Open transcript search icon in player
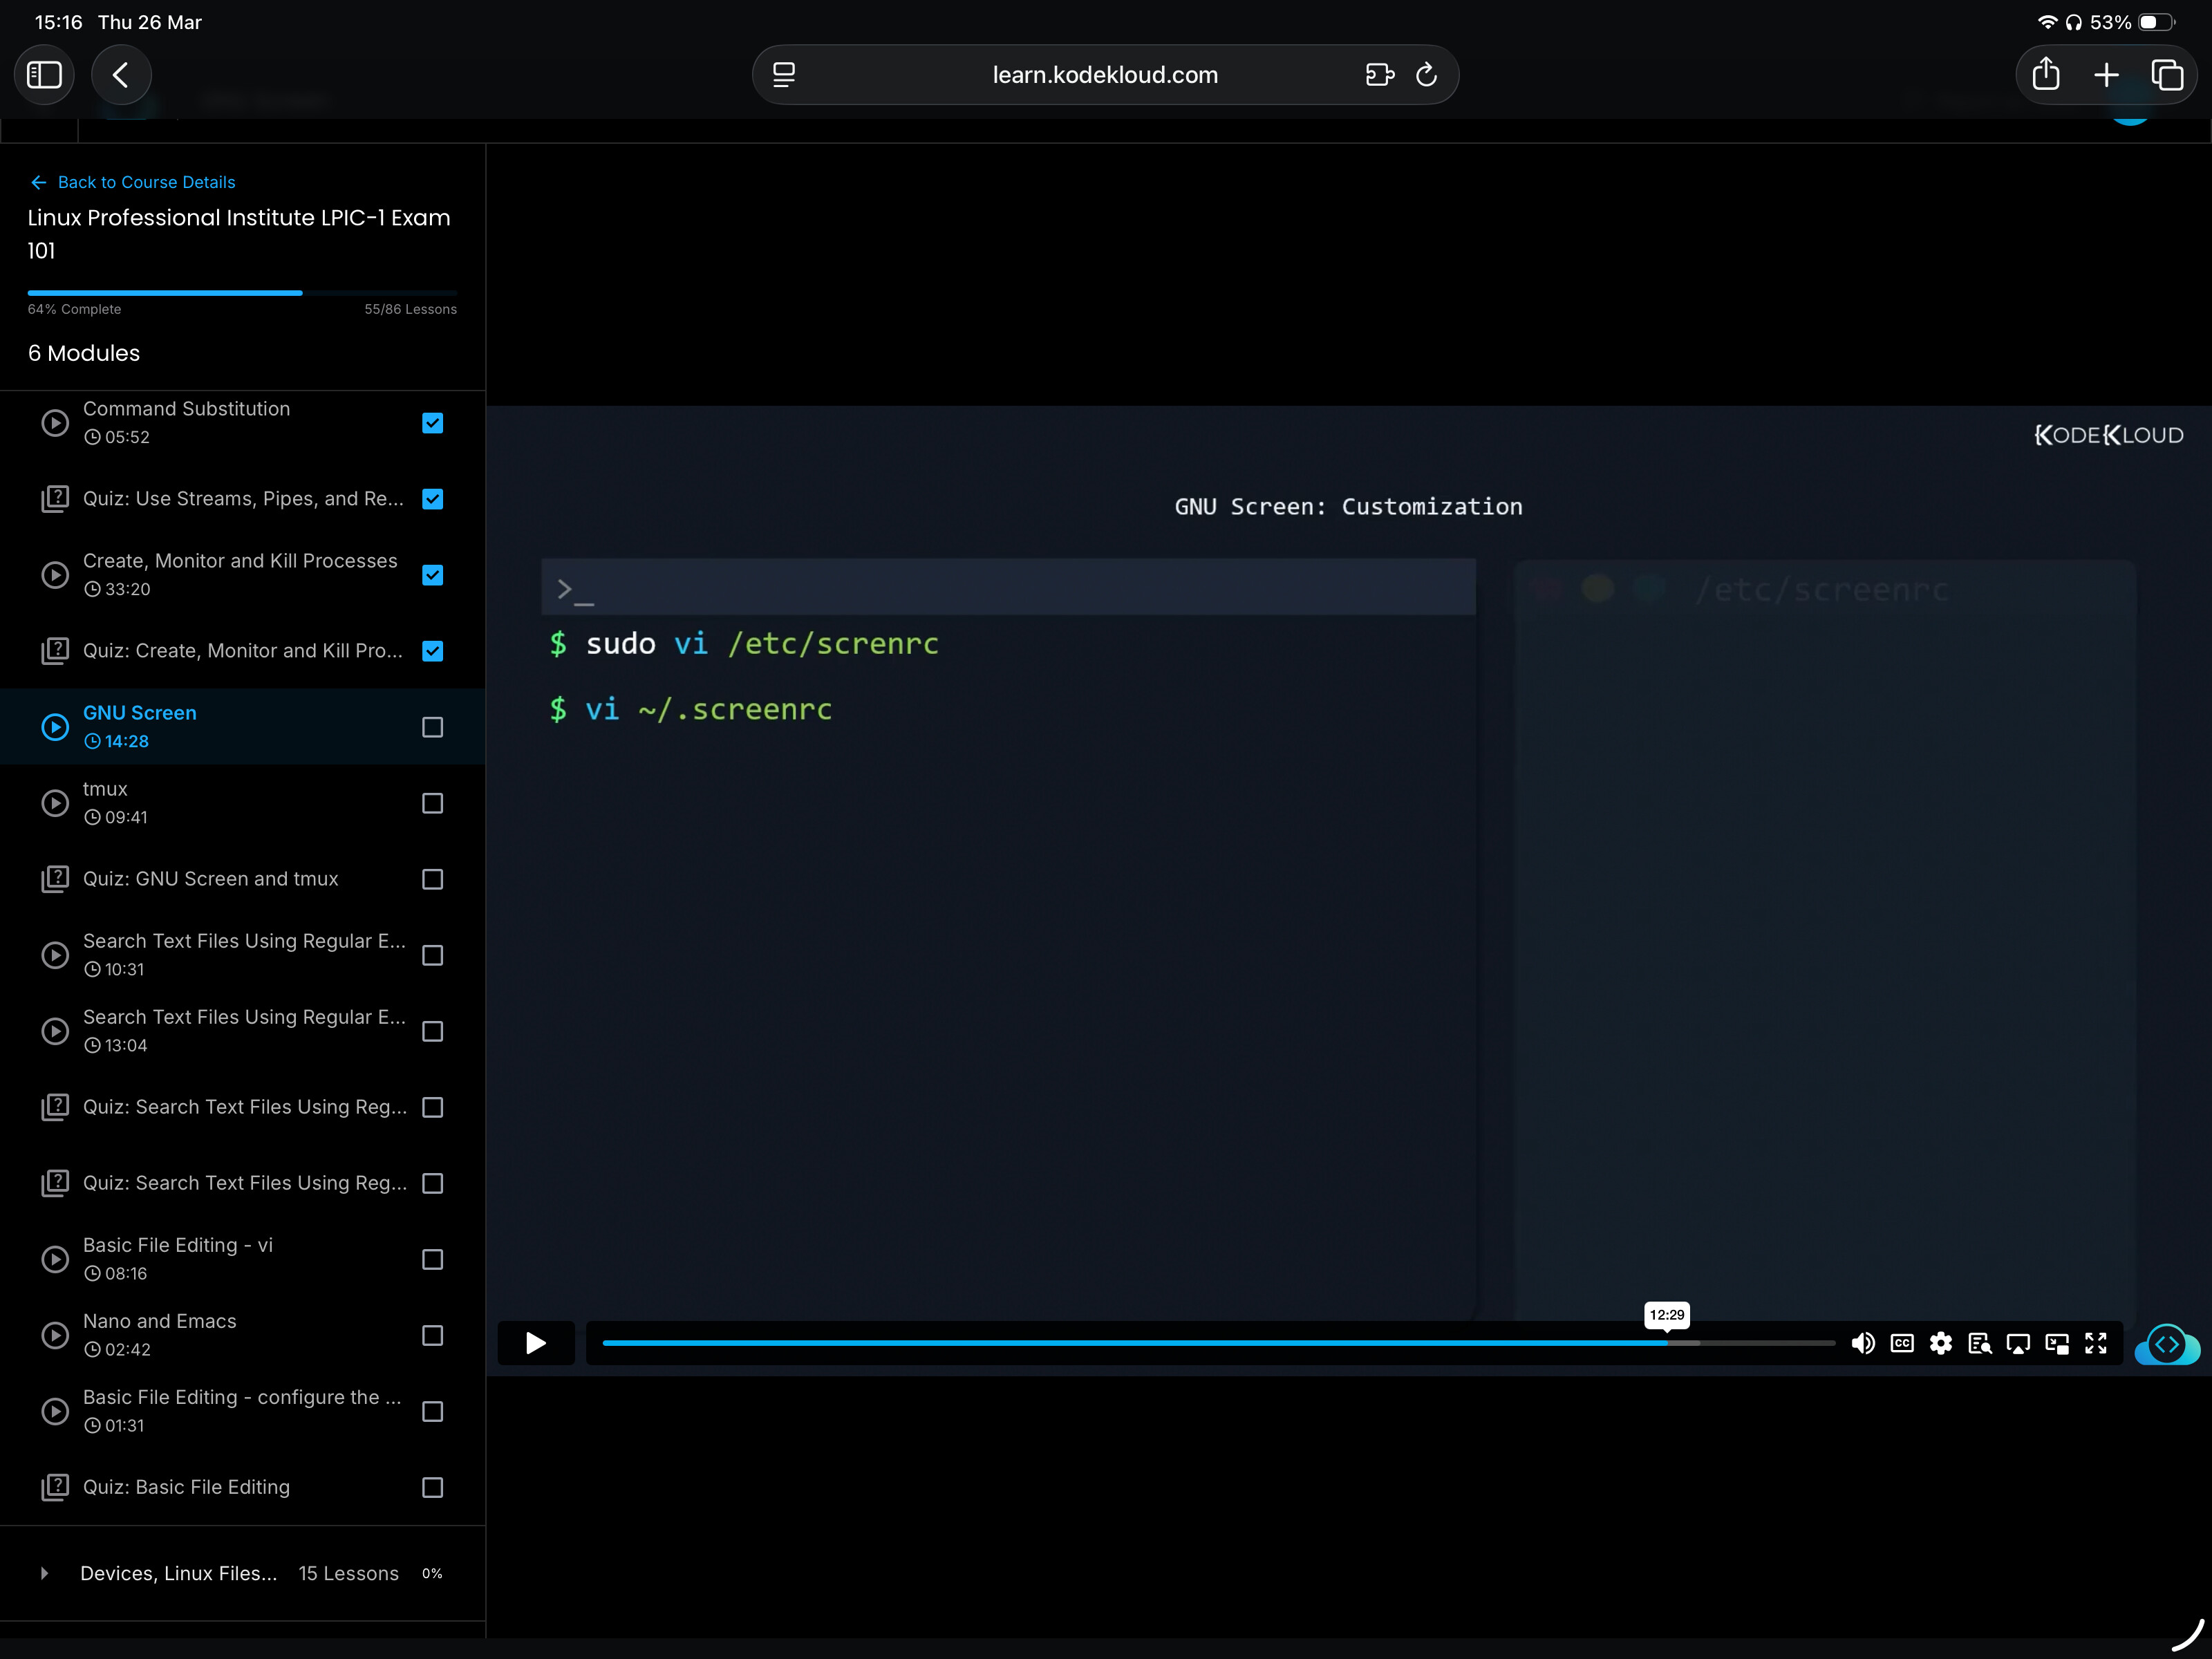 1979,1343
